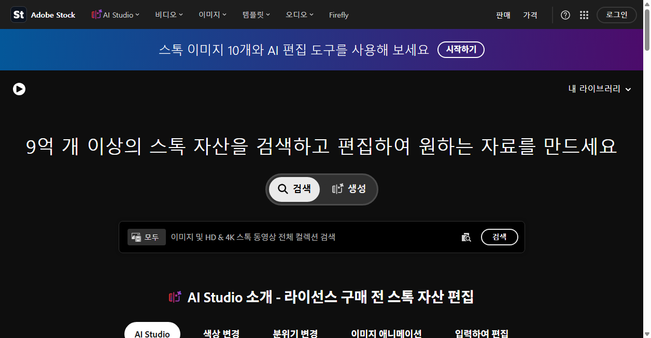Select the 분위기 변경 tab
Viewport: 651px width, 338px height.
[x=295, y=333]
